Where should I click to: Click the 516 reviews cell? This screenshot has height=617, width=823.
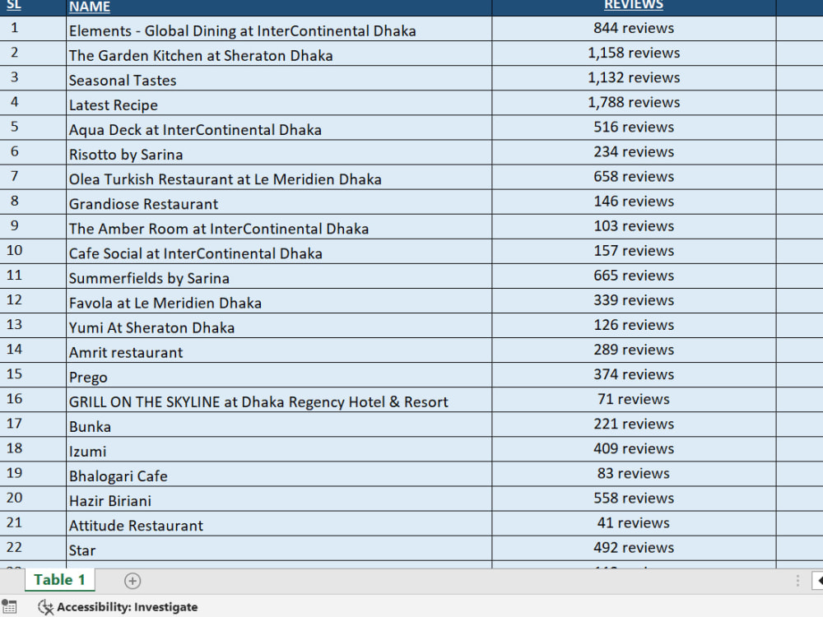(x=634, y=128)
